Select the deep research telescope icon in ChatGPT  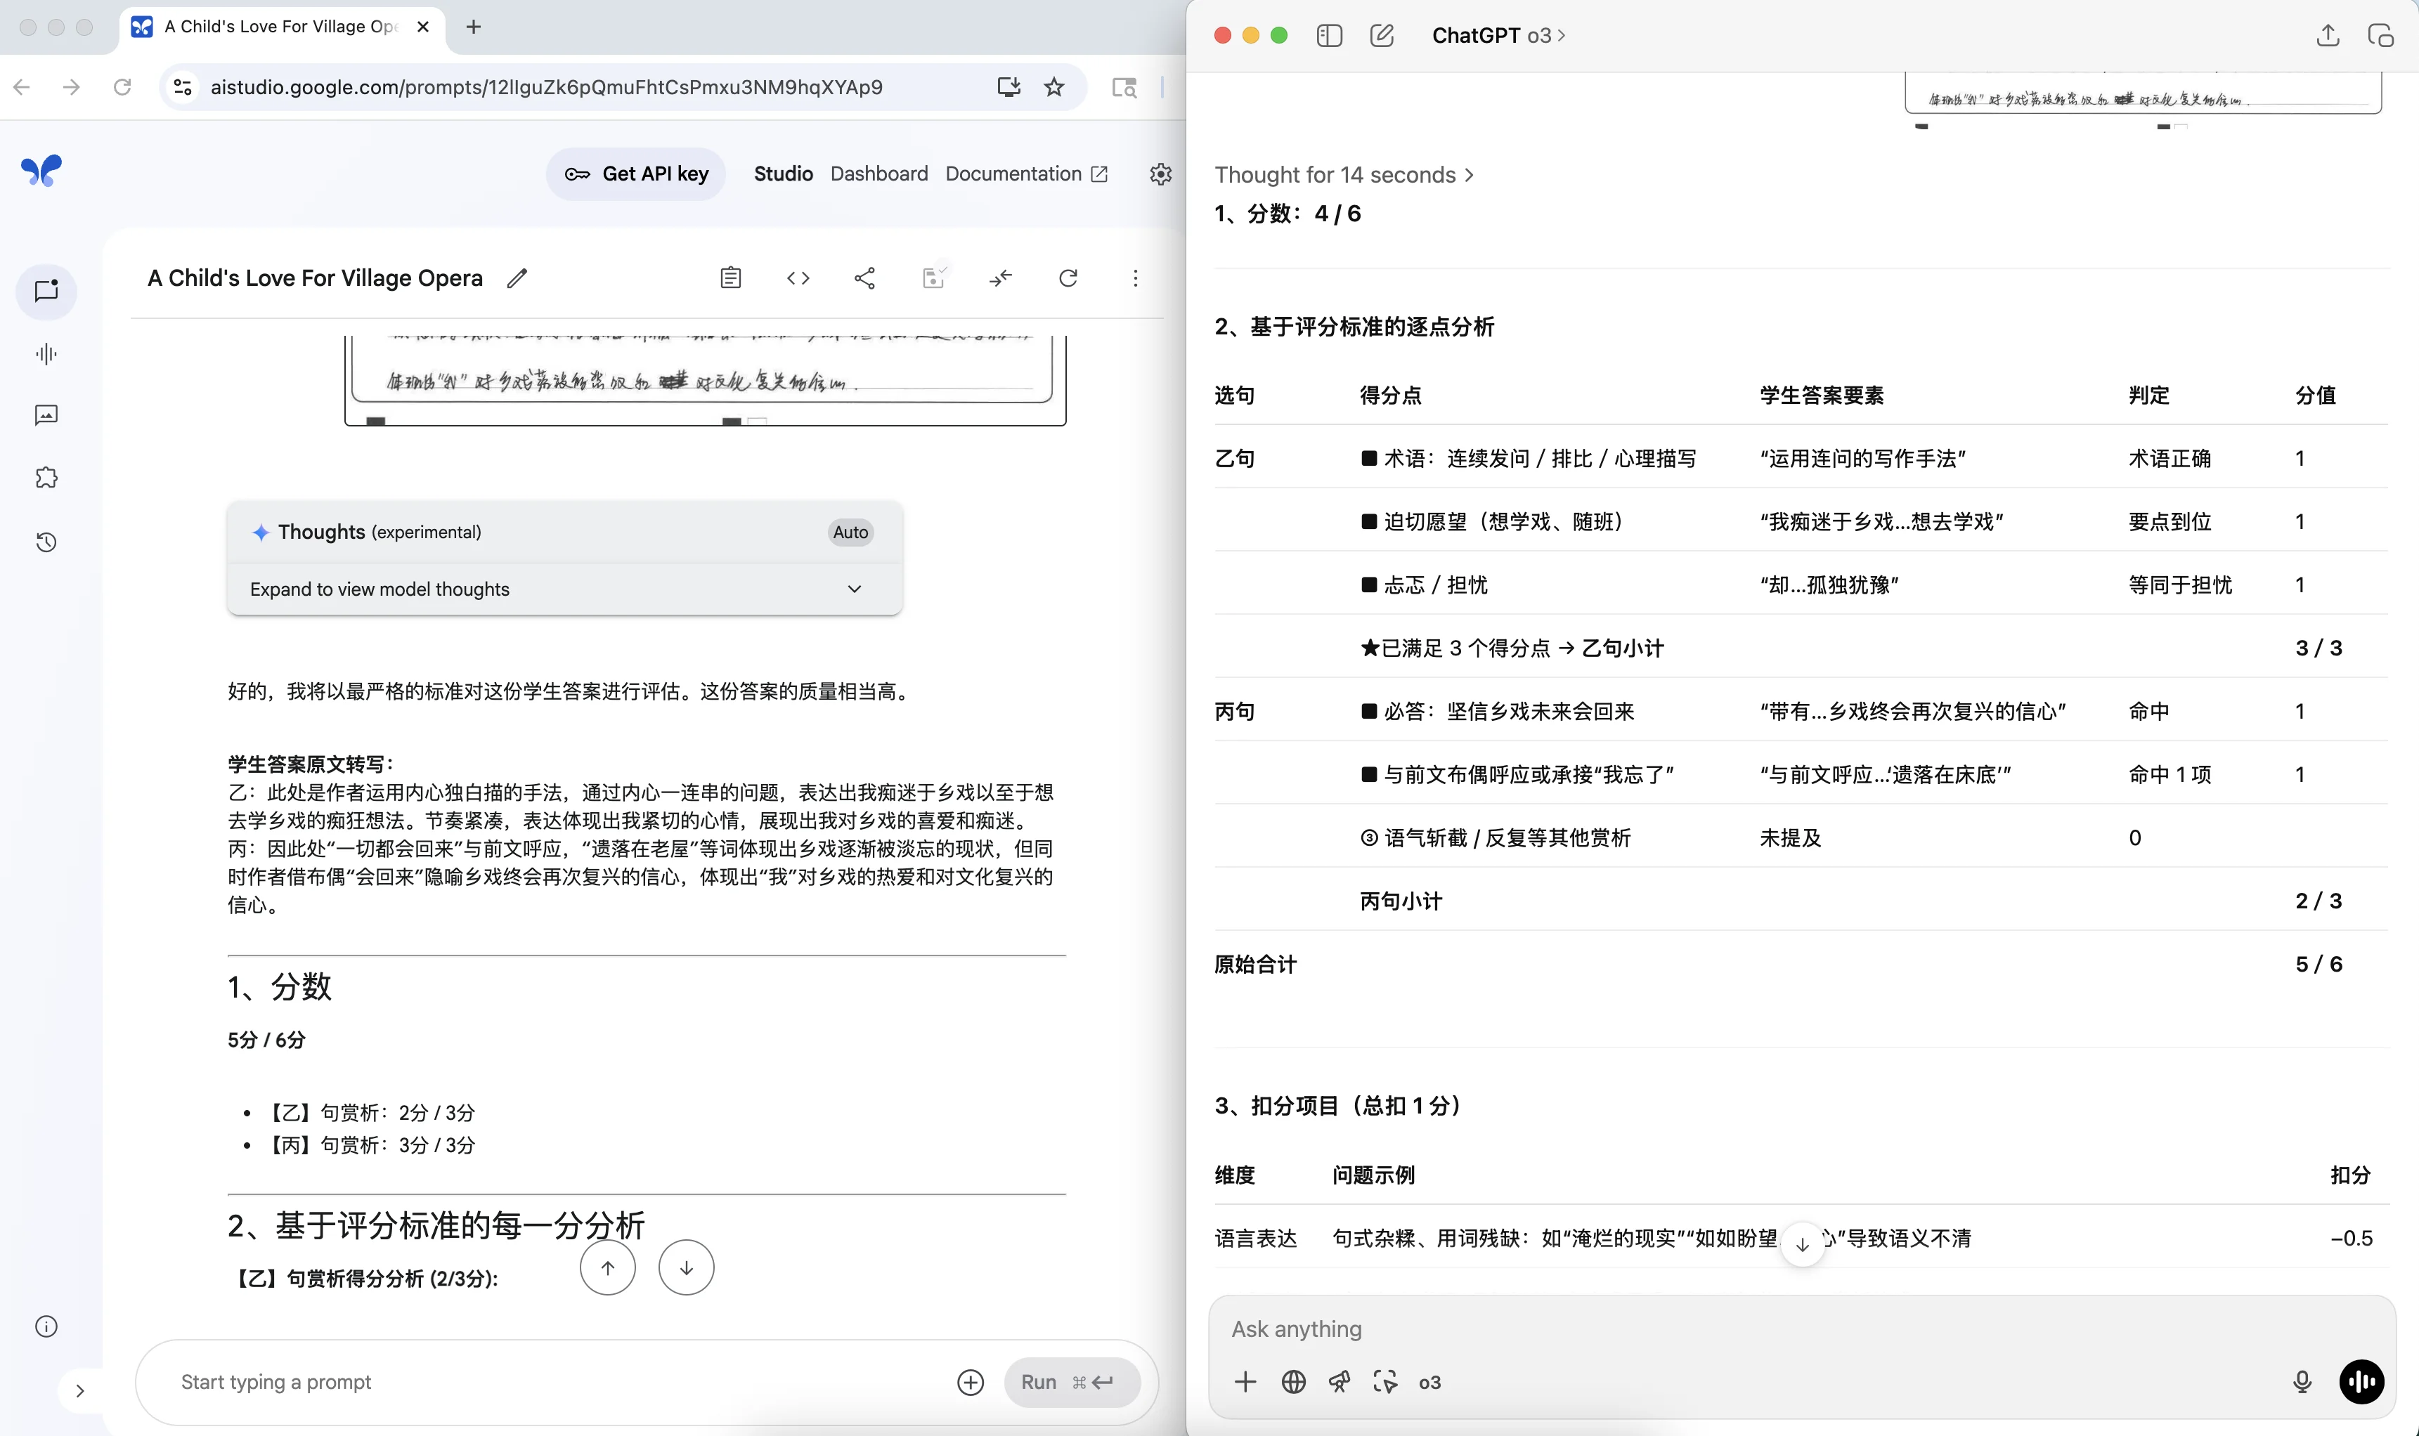coord(1339,1382)
